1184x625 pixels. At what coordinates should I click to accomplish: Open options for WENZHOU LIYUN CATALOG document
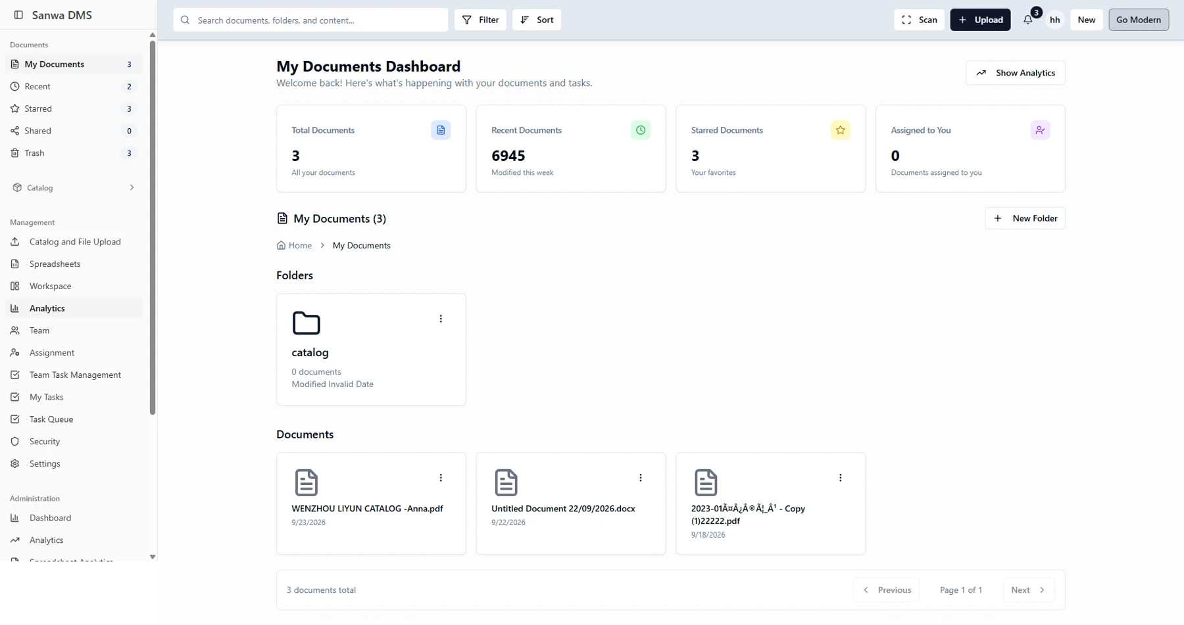441,478
